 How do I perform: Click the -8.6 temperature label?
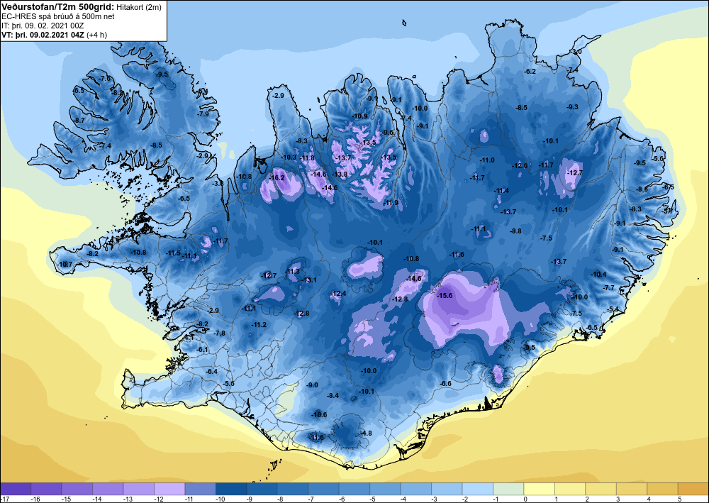[x=642, y=189]
